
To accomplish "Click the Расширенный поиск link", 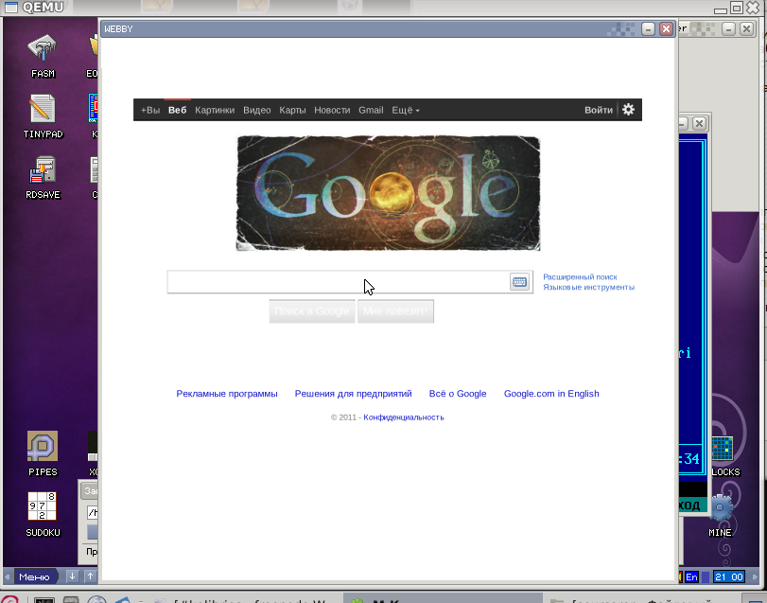I will [x=580, y=277].
